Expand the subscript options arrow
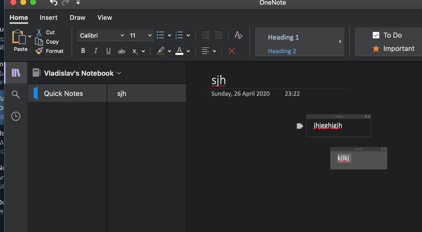Viewport: 422px width, 232px height. [143, 51]
